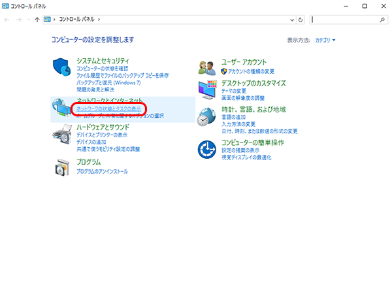Screen dimensions: 392x283
Task: Expand the address bar history dropdown arrow
Action: tap(291, 20)
